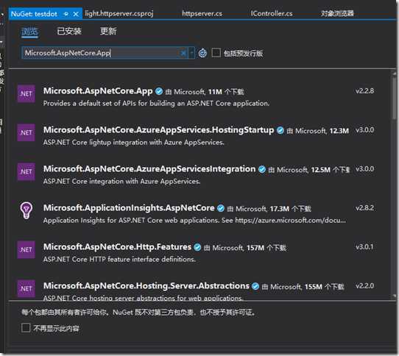Select the 浏览 (Browse) tab
Image resolution: width=399 pixels, height=356 pixels.
pos(29,32)
